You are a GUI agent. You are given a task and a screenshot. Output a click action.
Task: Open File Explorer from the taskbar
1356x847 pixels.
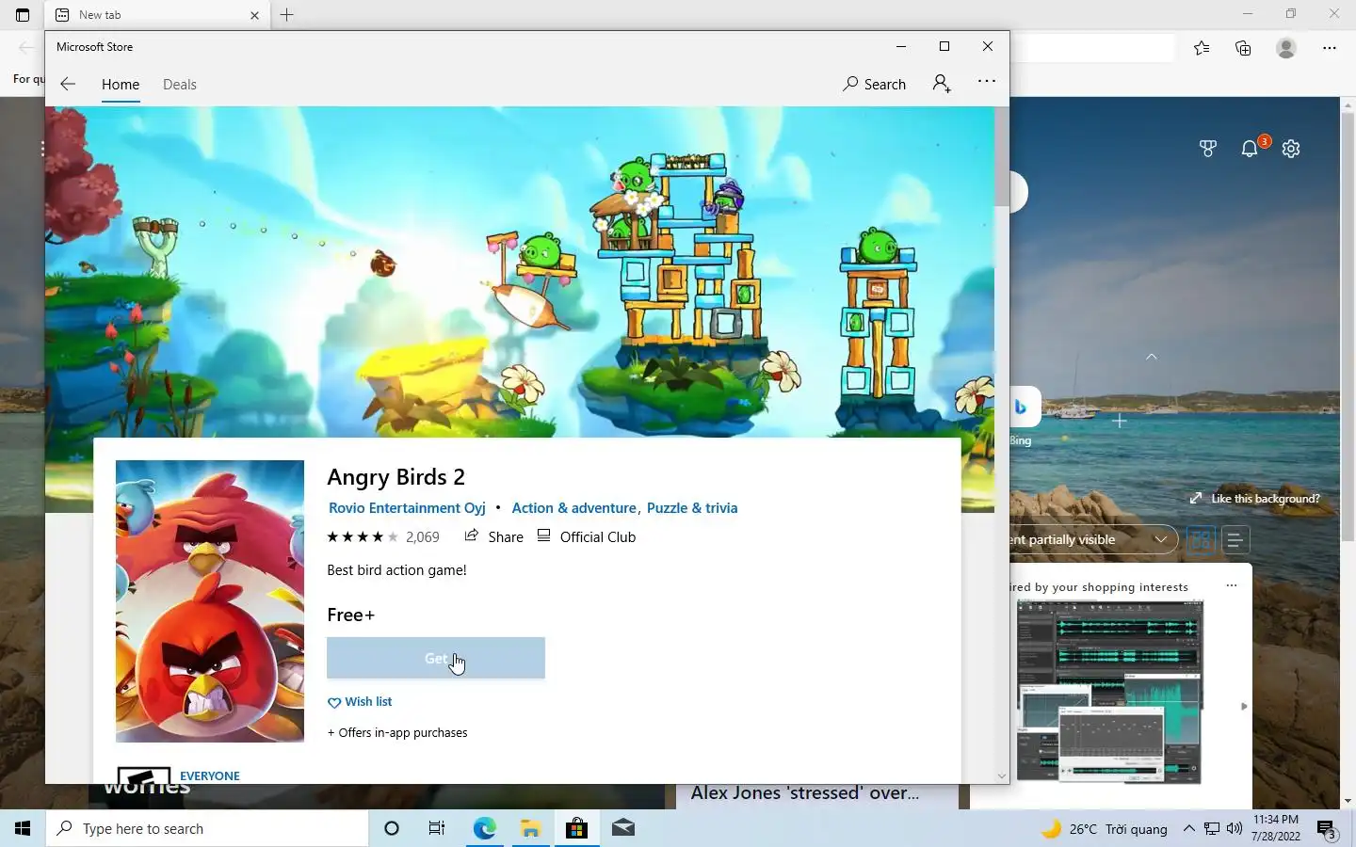click(530, 828)
